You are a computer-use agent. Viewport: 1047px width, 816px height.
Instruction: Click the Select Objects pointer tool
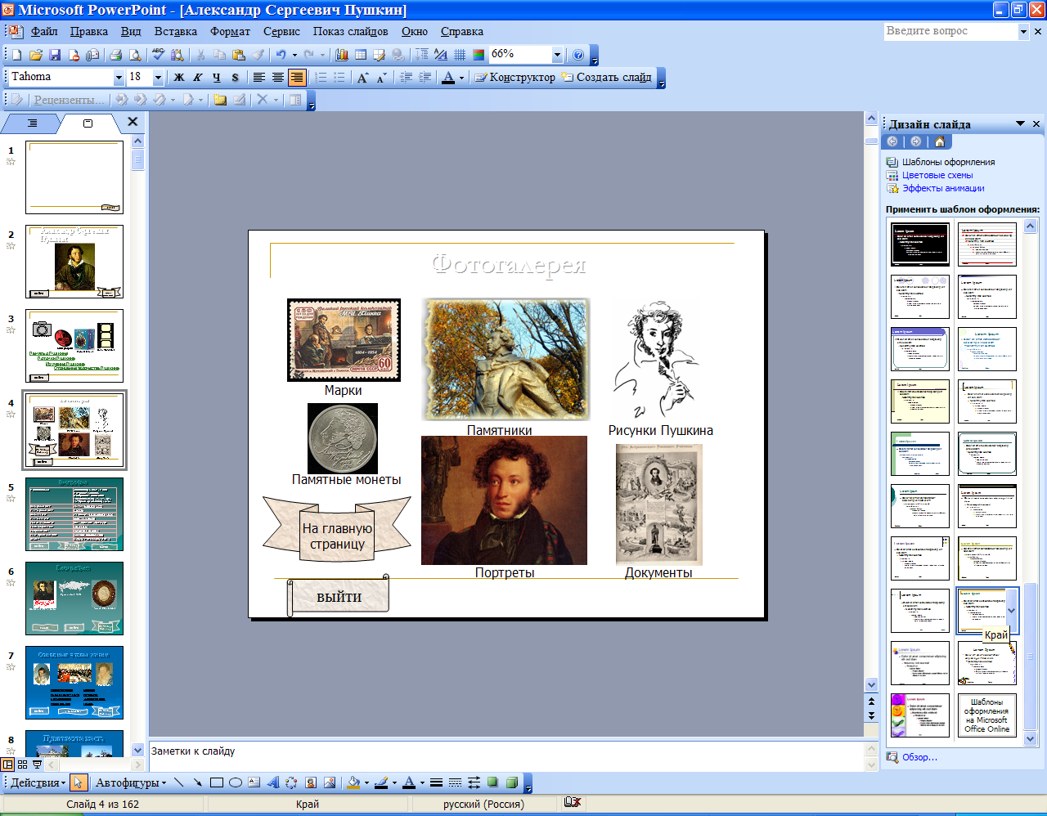[79, 782]
